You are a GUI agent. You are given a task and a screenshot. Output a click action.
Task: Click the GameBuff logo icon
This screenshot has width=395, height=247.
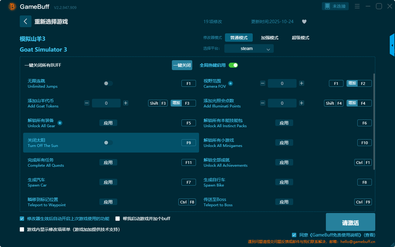pyautogui.click(x=12, y=6)
